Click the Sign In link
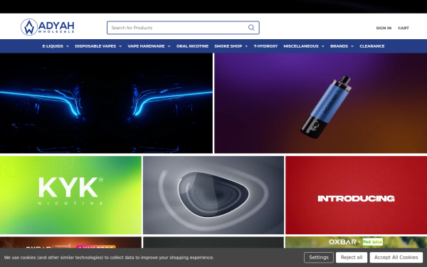The height and width of the screenshot is (267, 427). [x=384, y=28]
